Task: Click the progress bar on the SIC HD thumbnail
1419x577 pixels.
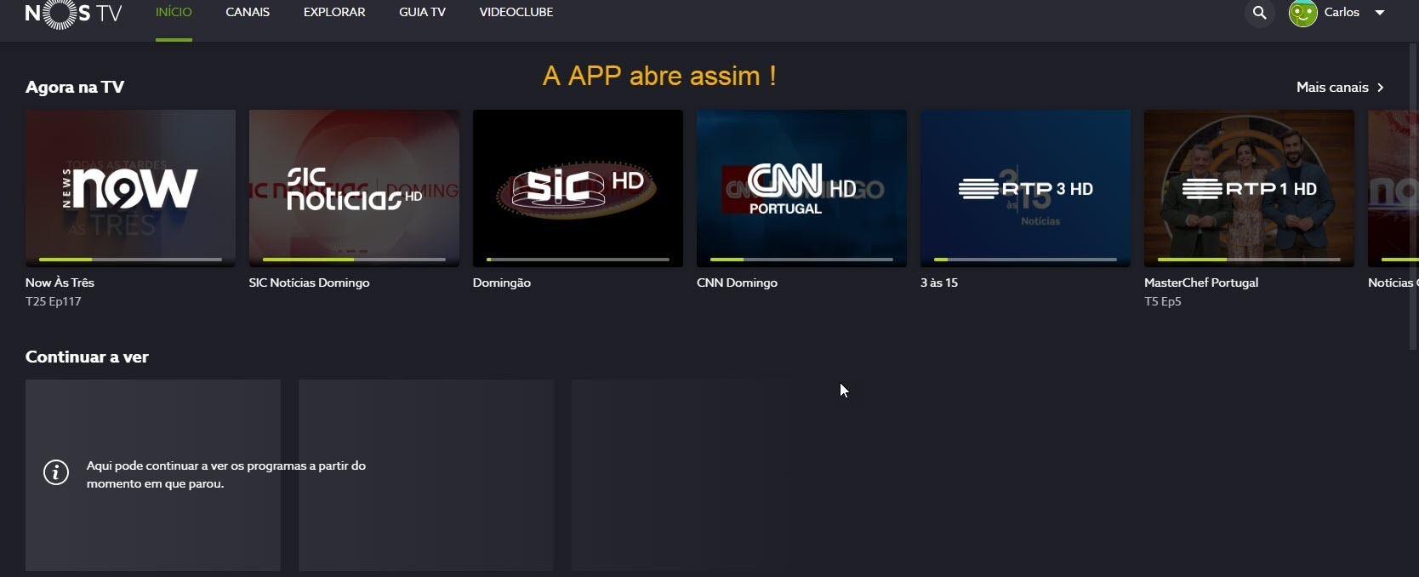Action: click(x=578, y=259)
